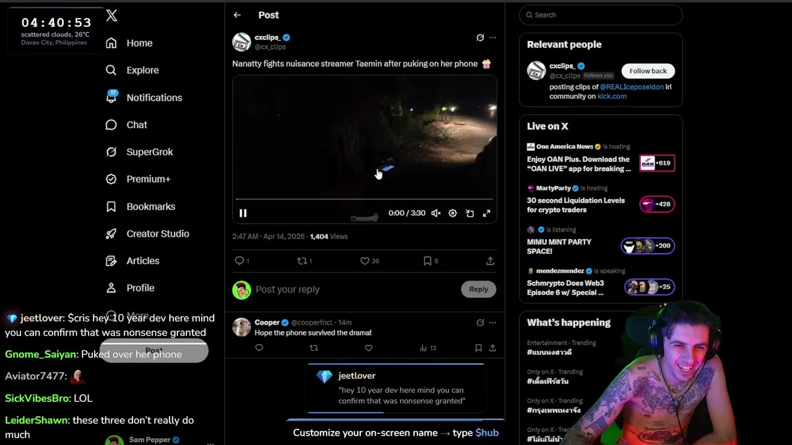Click the @cx_clips handle on post
Screen dimensions: 792x445
(x=270, y=47)
